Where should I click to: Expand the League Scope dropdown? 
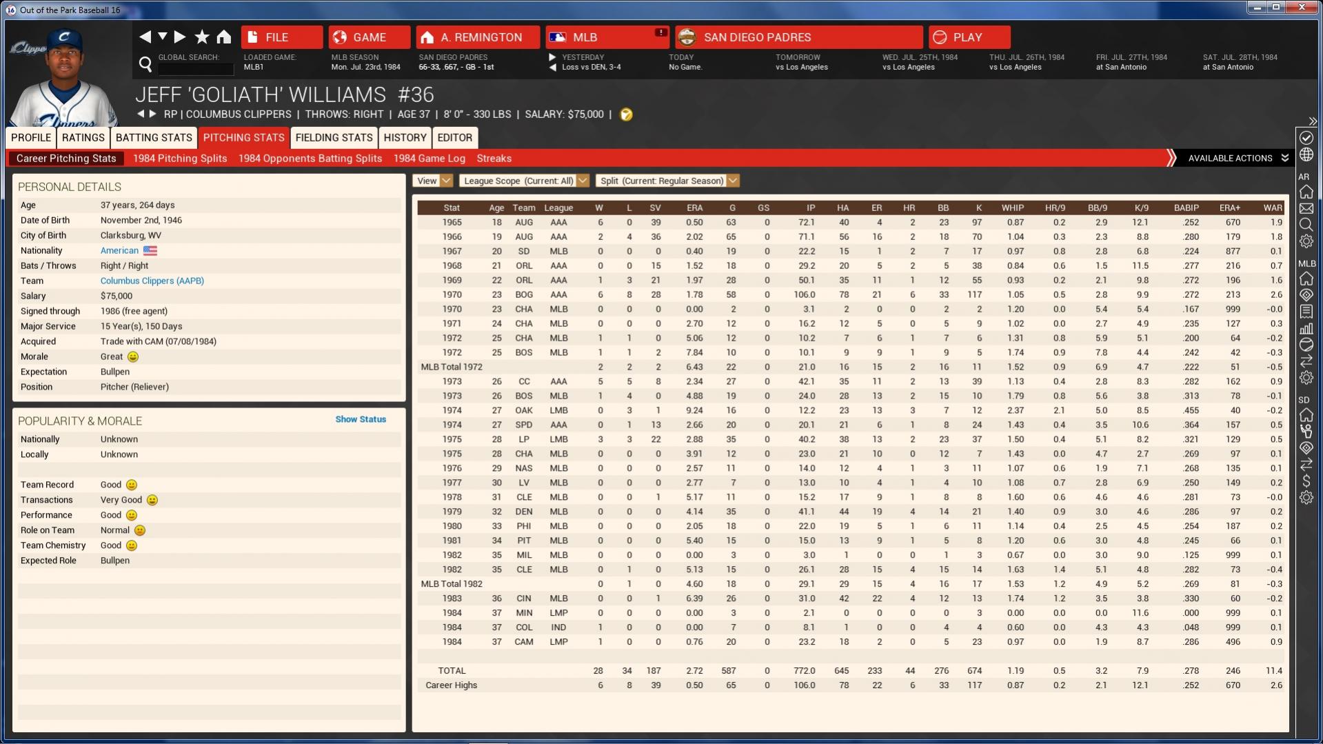click(x=524, y=181)
